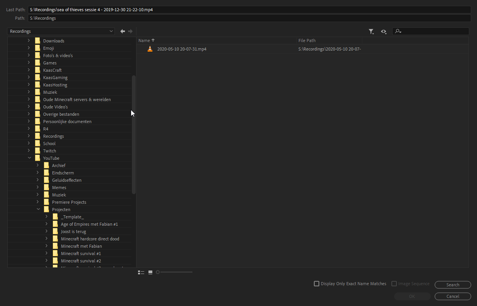
Task: Click the File Path column header
Action: [307, 41]
